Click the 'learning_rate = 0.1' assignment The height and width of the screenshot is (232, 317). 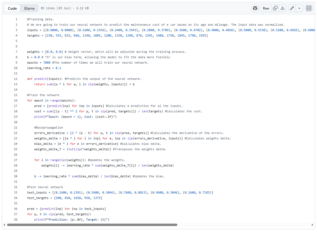[44, 68]
